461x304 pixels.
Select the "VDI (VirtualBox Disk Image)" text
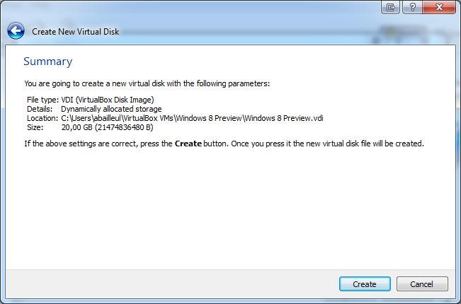pos(108,100)
